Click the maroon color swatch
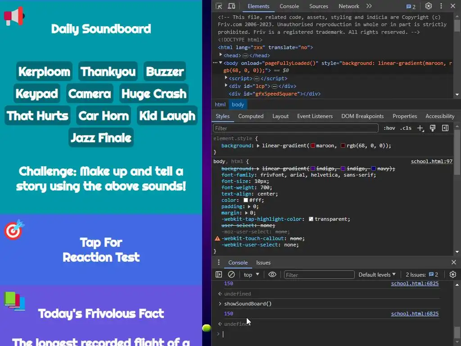The width and height of the screenshot is (461, 346). (x=313, y=146)
